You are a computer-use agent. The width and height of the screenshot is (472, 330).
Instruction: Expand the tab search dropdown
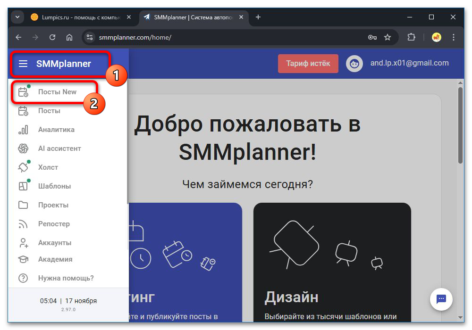tap(17, 17)
